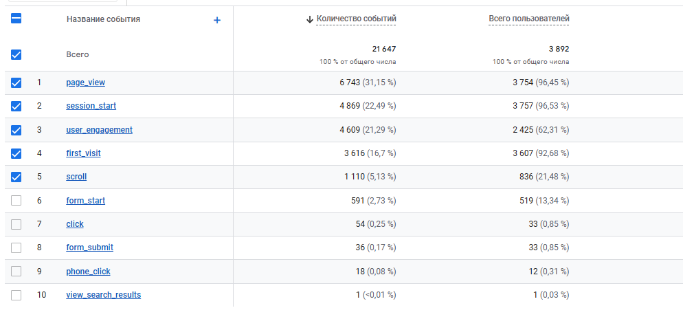Check the form_start row checkbox
This screenshot has height=319, width=683.
16,201
